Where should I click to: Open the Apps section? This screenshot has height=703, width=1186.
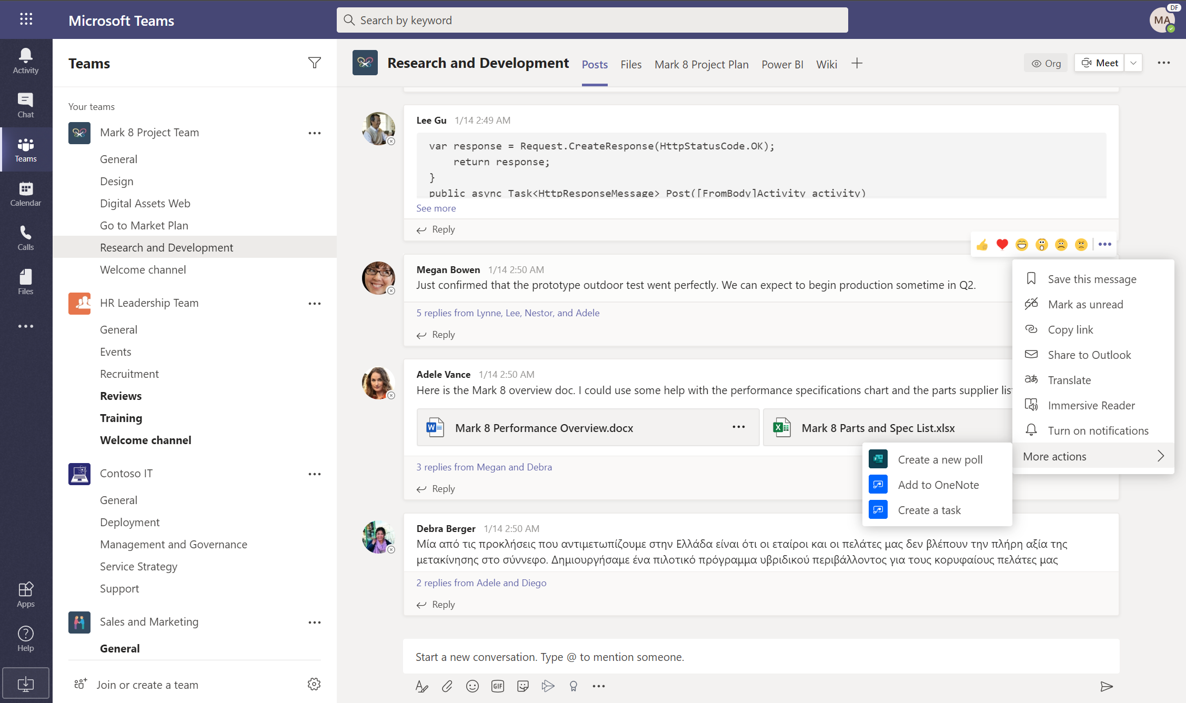tap(25, 594)
